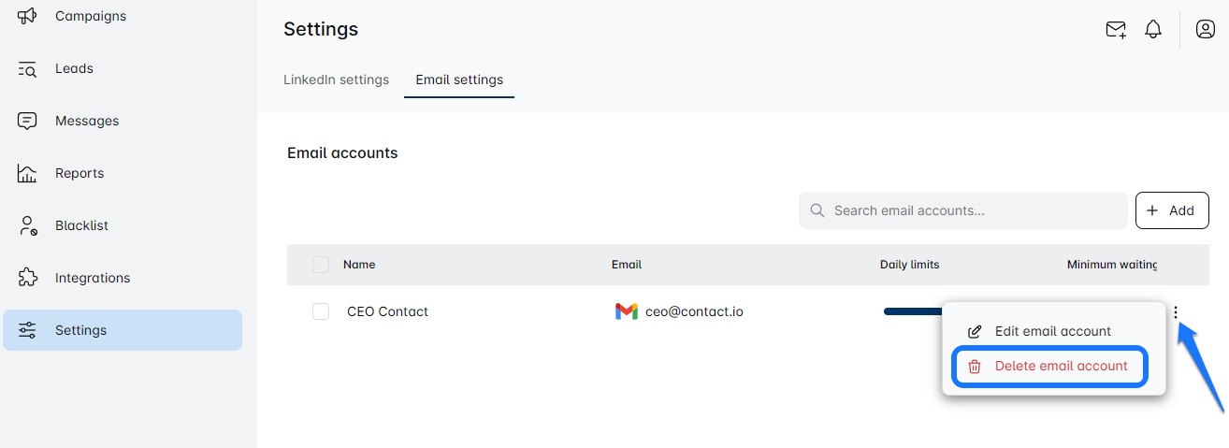The image size is (1229, 448).
Task: Open Leads from the sidebar
Action: point(74,68)
